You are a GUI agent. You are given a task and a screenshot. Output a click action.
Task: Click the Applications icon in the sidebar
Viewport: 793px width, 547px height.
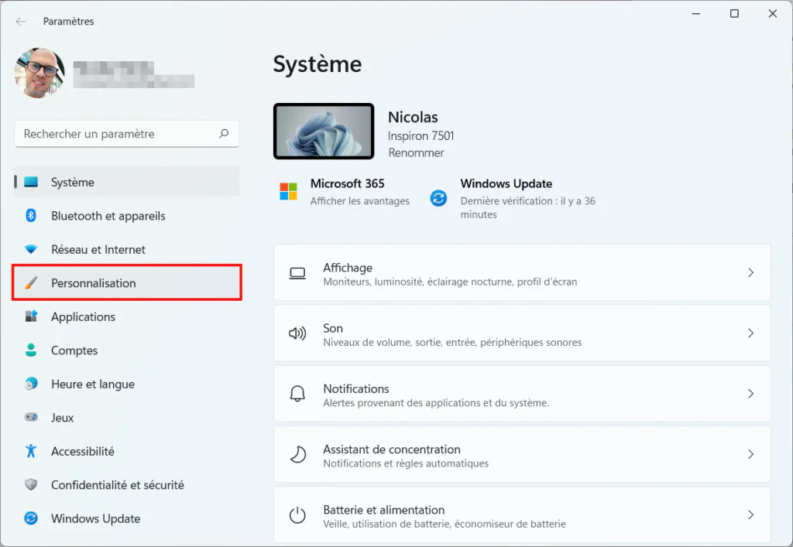31,316
